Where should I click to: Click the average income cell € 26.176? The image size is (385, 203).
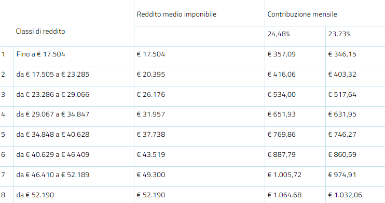click(151, 94)
